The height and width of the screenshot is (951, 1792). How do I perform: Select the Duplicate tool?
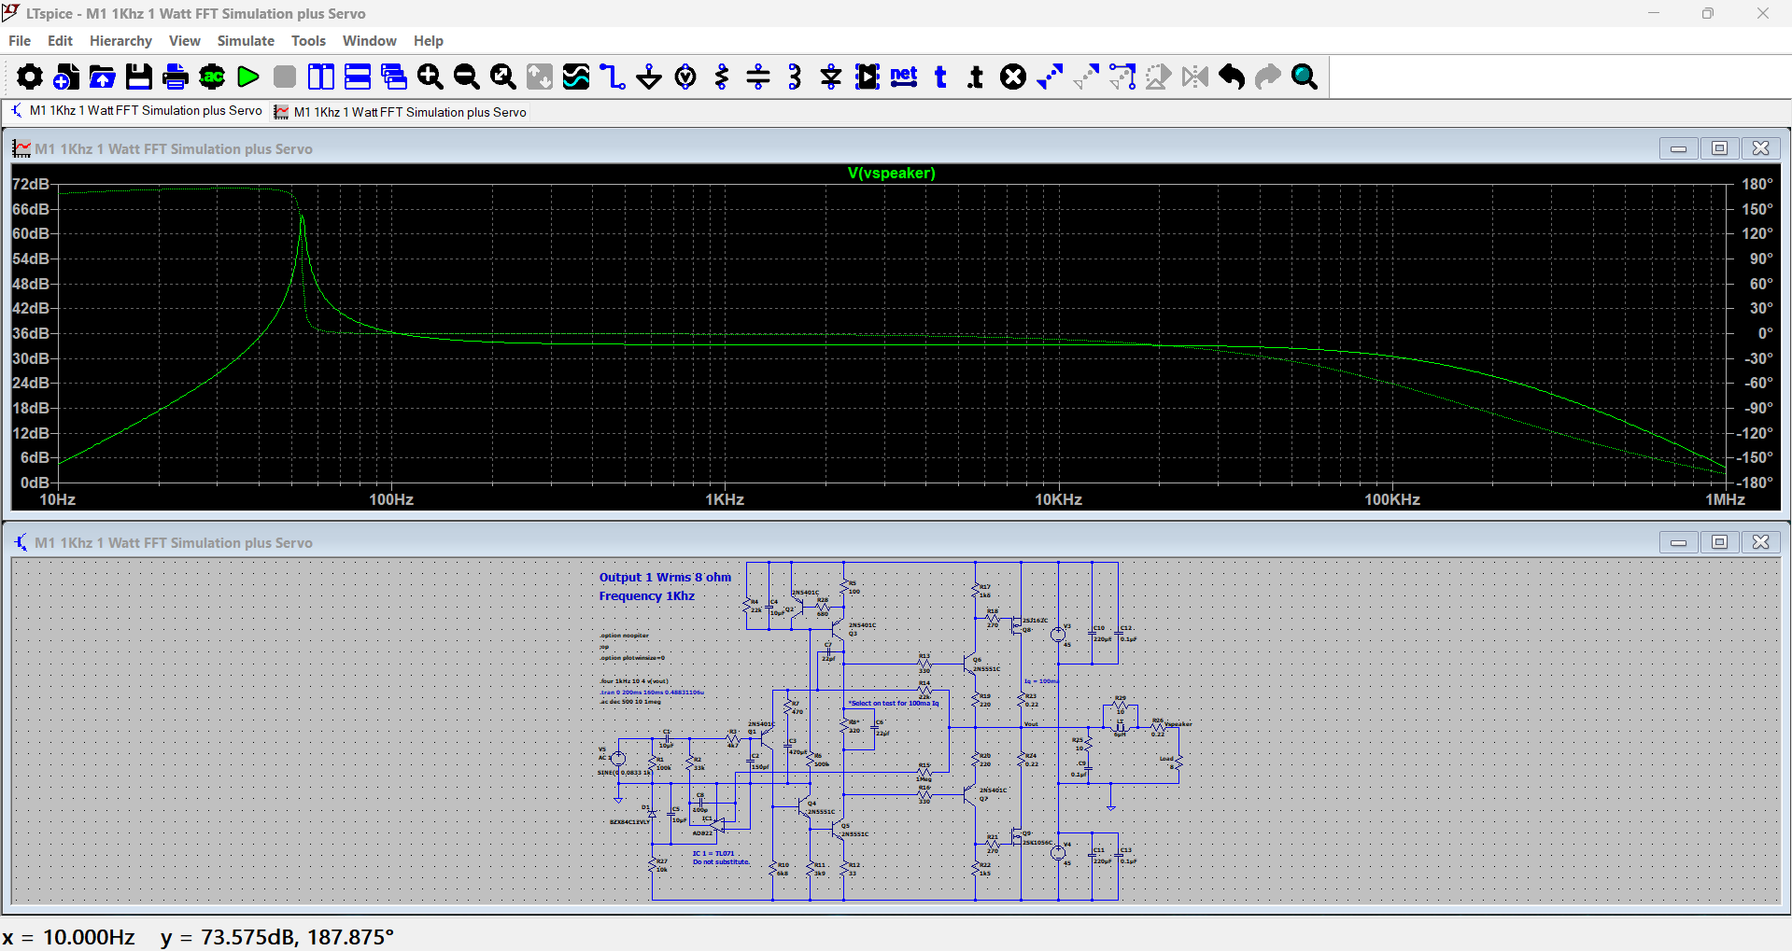(1050, 77)
